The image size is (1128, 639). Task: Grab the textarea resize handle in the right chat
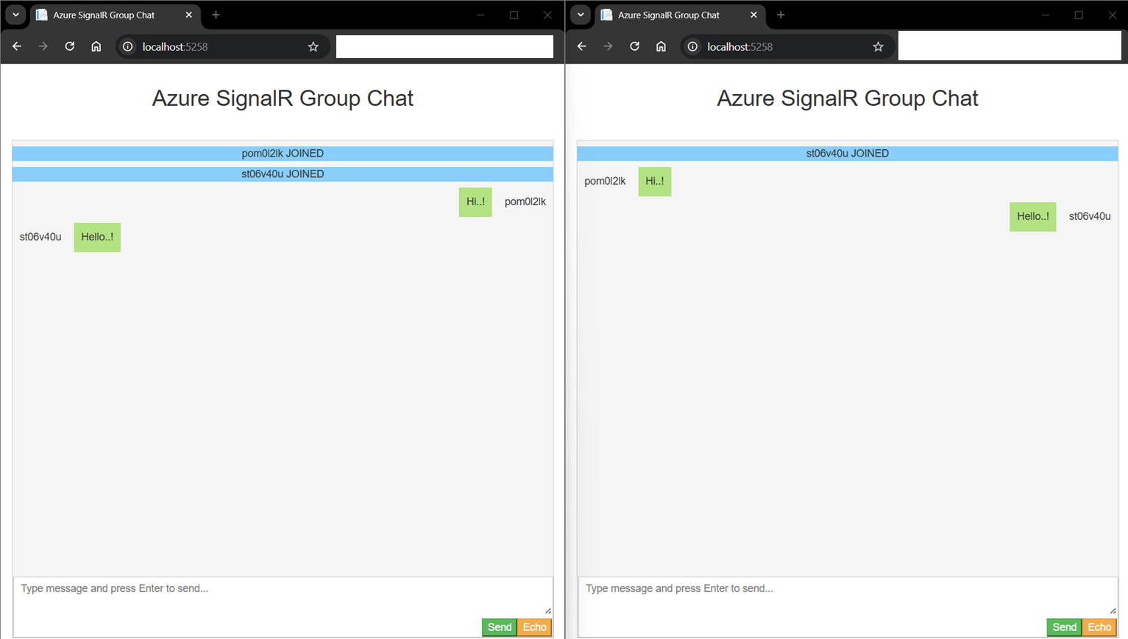(x=1113, y=610)
